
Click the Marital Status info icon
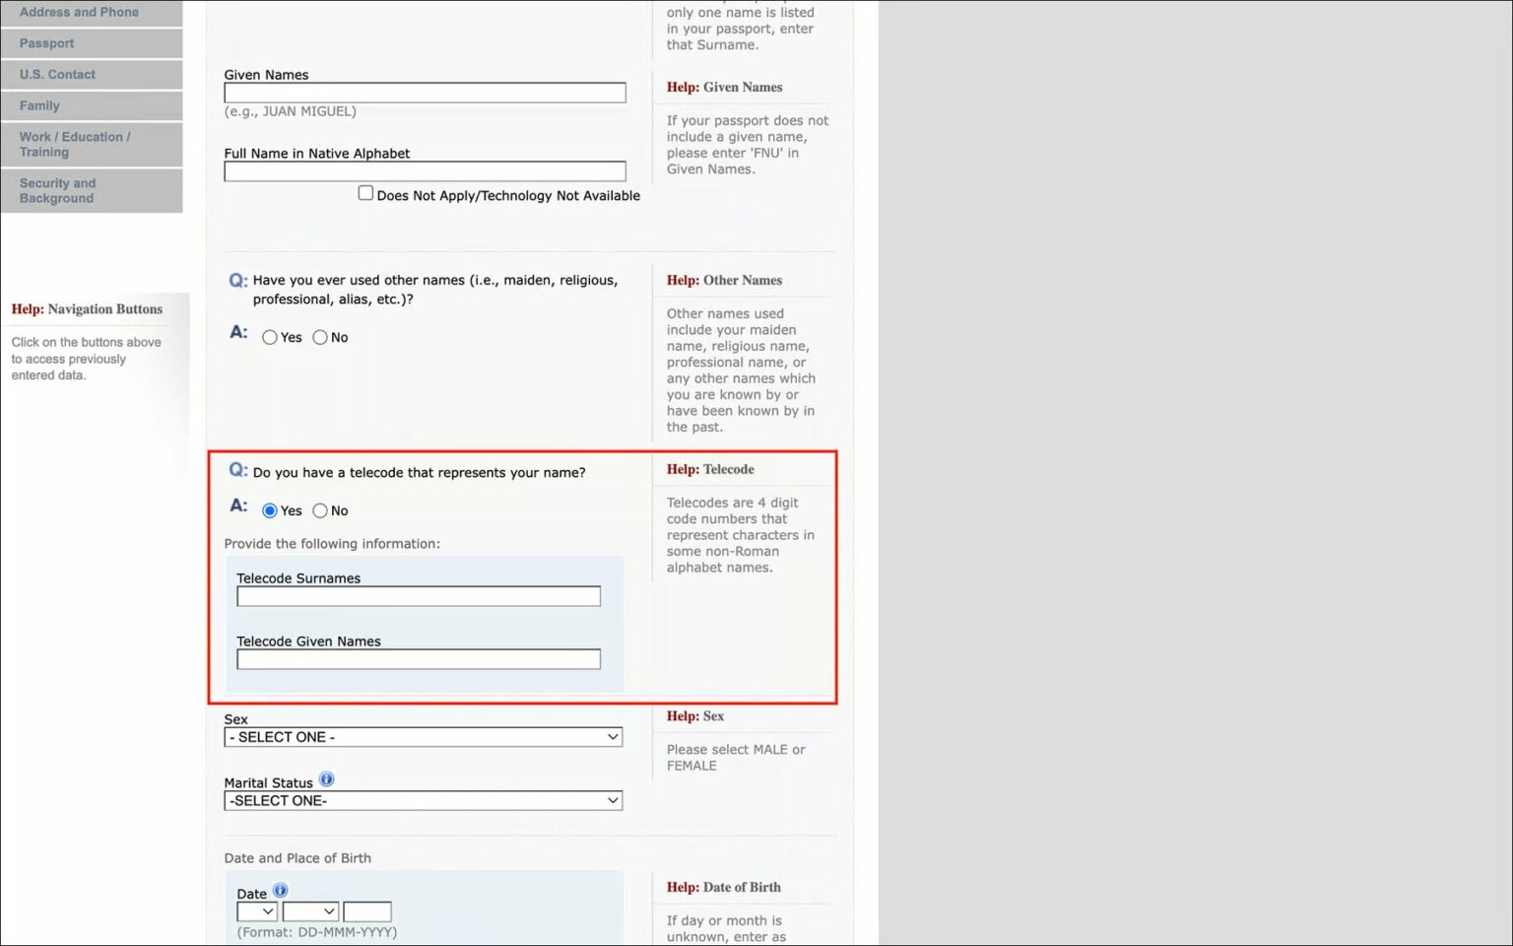tap(326, 779)
